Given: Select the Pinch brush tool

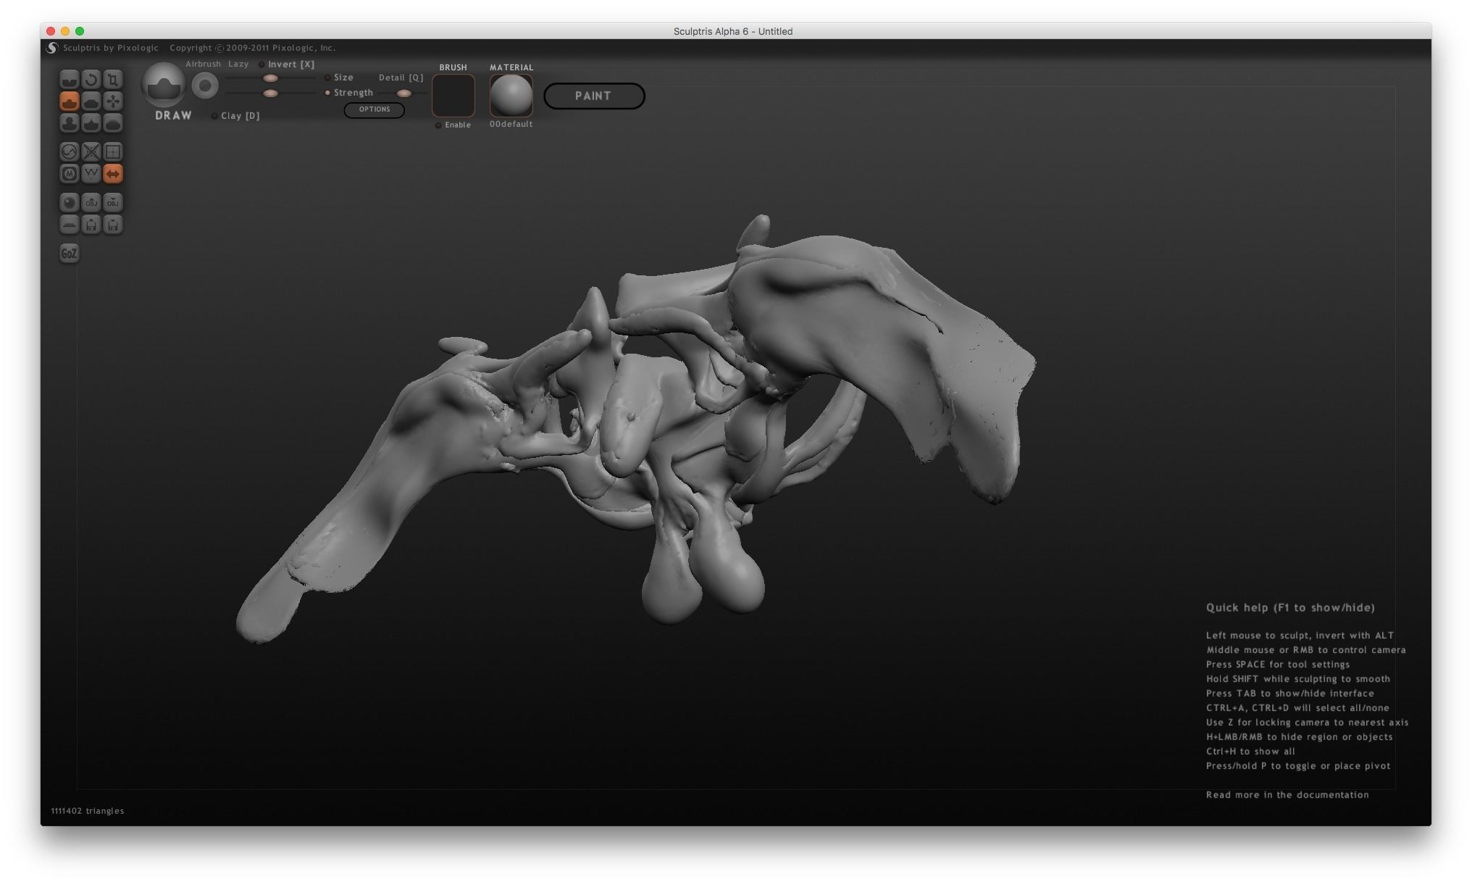Looking at the screenshot, I should 91,122.
